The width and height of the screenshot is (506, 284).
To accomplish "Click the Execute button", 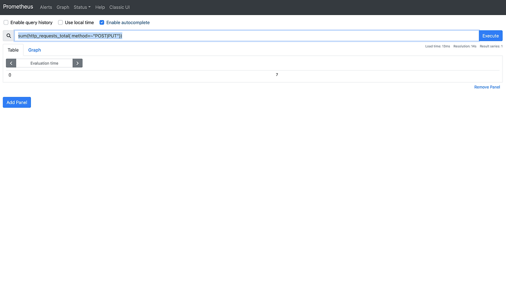I will point(491,36).
